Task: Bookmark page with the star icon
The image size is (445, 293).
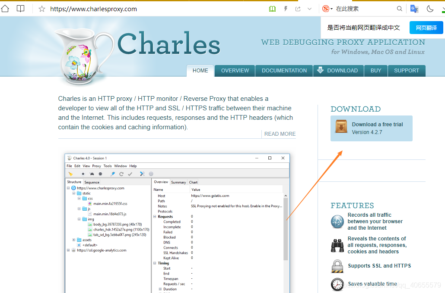Action: coord(42,9)
